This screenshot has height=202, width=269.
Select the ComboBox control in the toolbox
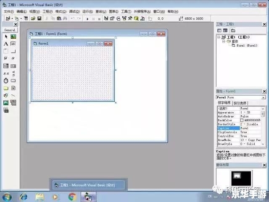point(6,66)
